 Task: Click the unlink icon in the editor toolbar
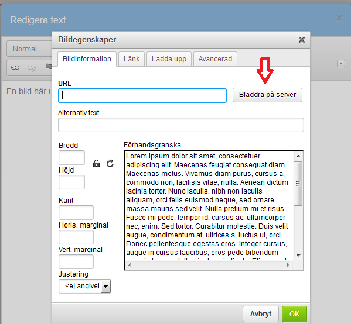pos(32,68)
